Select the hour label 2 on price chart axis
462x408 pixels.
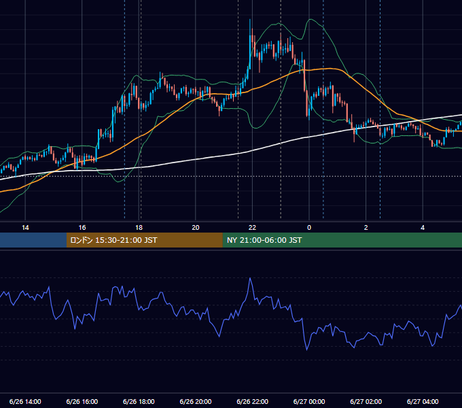pos(366,228)
